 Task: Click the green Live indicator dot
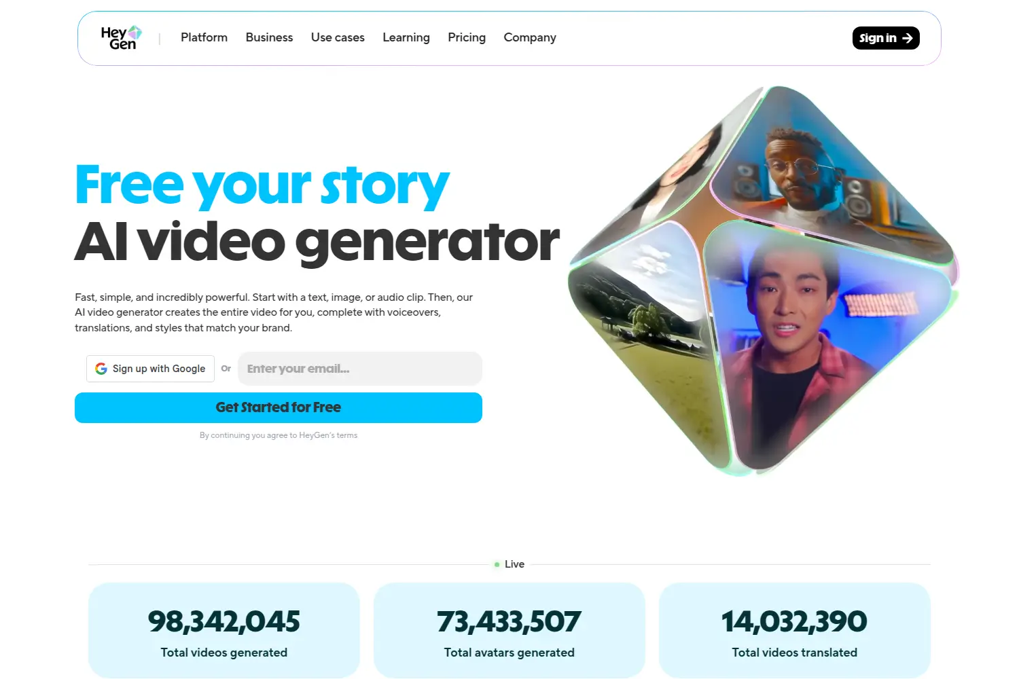point(497,564)
